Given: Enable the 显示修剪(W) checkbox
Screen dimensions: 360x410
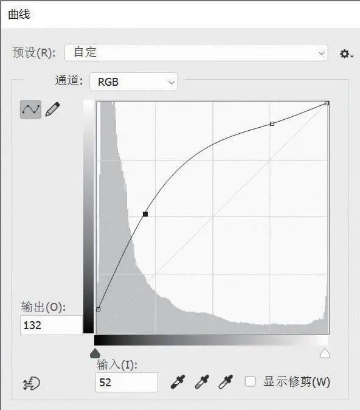Looking at the screenshot, I should point(250,381).
